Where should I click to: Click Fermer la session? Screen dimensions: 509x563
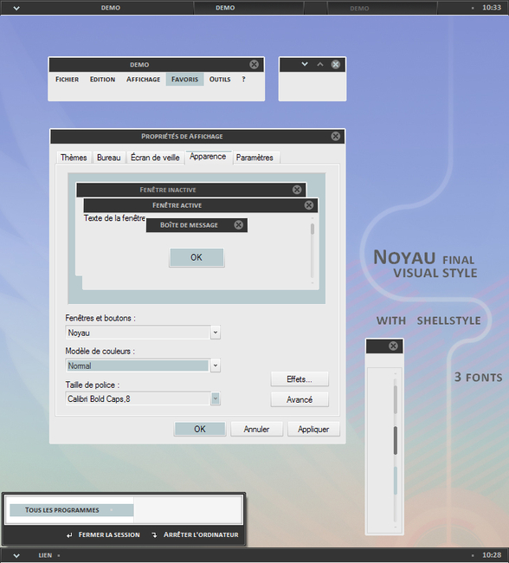coord(109,535)
